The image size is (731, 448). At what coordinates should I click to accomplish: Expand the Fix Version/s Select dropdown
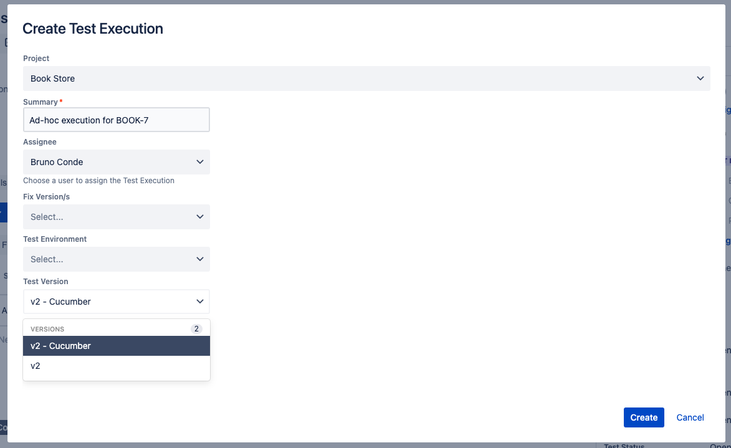coord(117,217)
